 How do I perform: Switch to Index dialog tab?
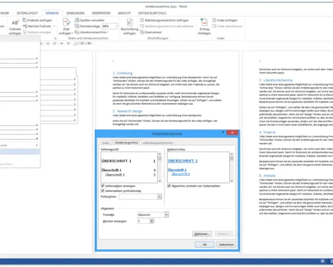point(105,143)
